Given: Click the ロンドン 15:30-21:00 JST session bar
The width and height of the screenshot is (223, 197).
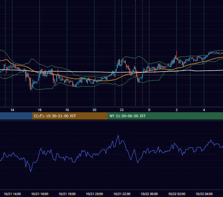Looking at the screenshot, I should point(70,116).
